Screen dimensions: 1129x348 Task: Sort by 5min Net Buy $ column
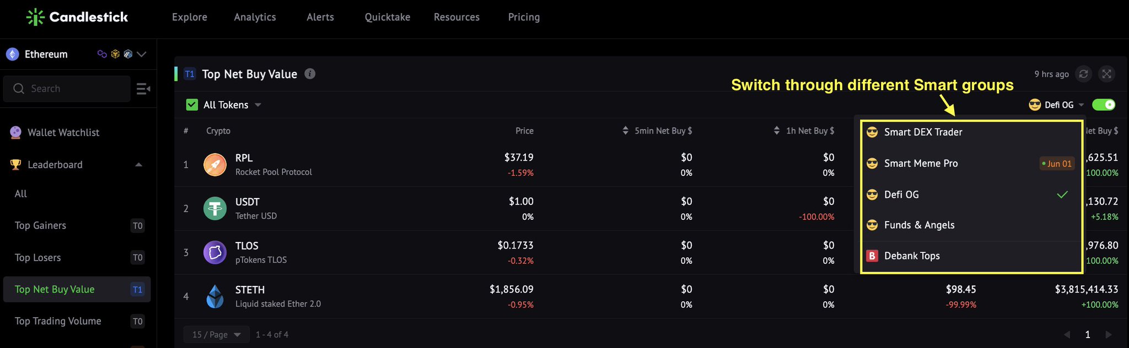tap(657, 131)
